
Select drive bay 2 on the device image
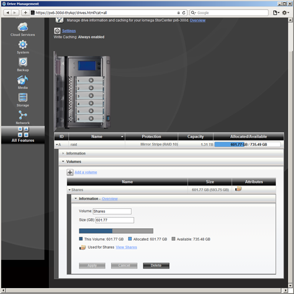click(89, 88)
